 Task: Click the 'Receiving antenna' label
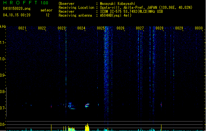(x=75, y=15)
